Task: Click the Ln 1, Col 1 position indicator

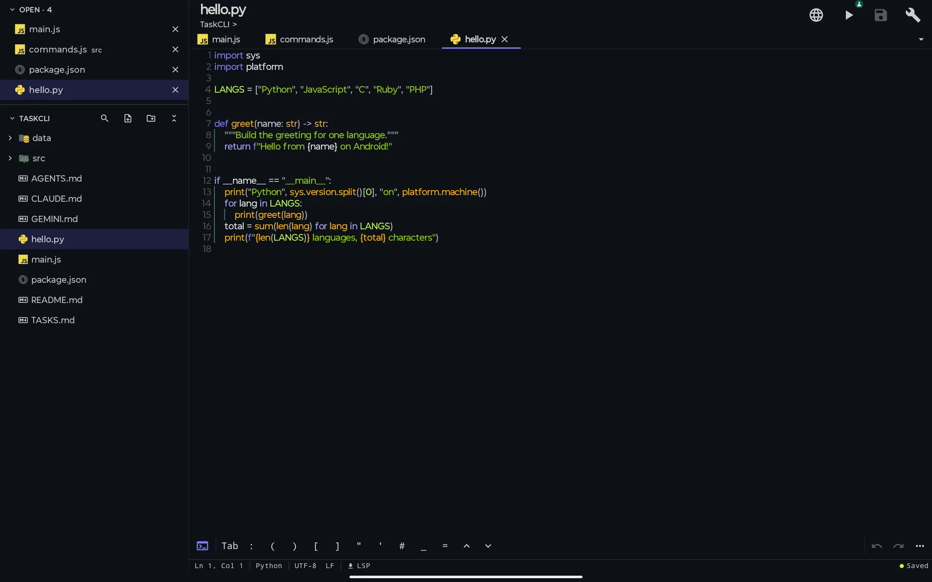Action: (x=219, y=566)
